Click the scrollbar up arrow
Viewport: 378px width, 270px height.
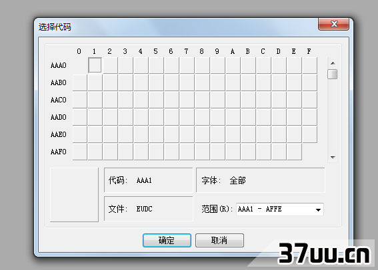point(333,63)
